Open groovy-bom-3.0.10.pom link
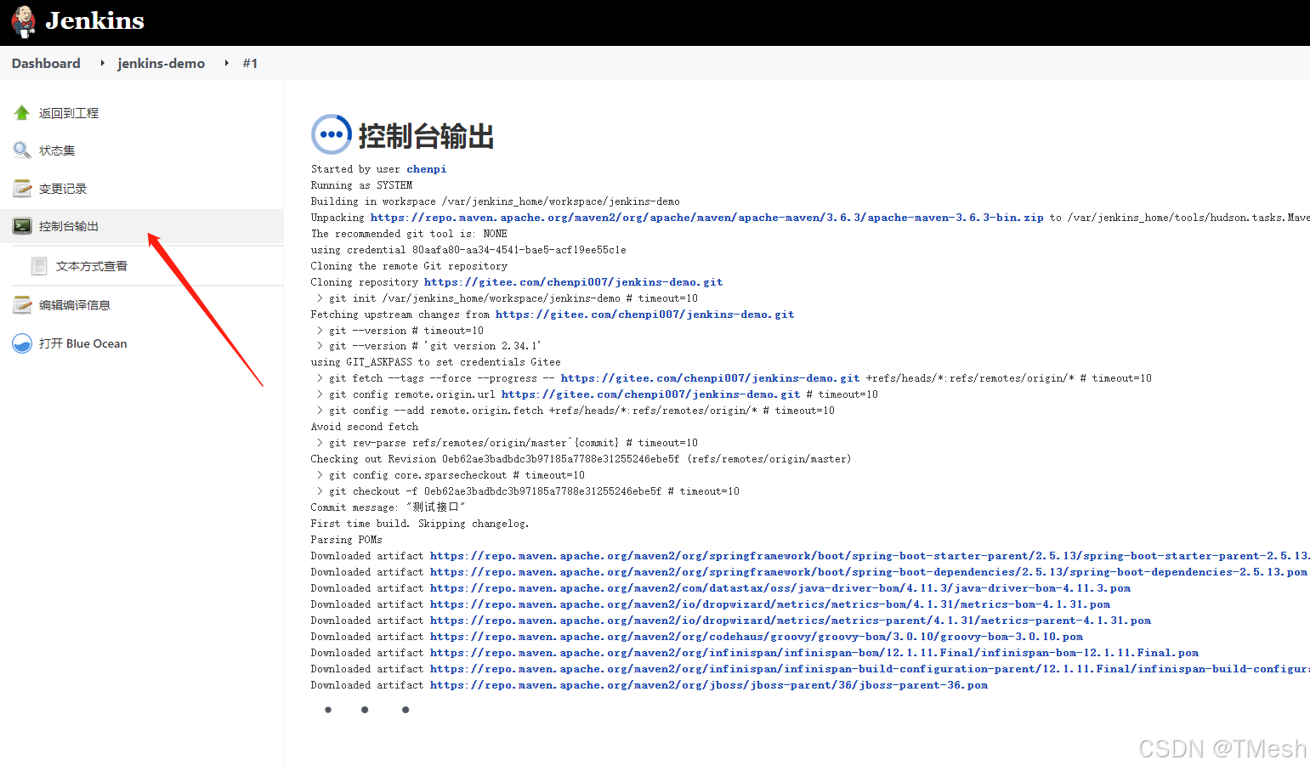Image resolution: width=1310 pixels, height=771 pixels. click(757, 637)
